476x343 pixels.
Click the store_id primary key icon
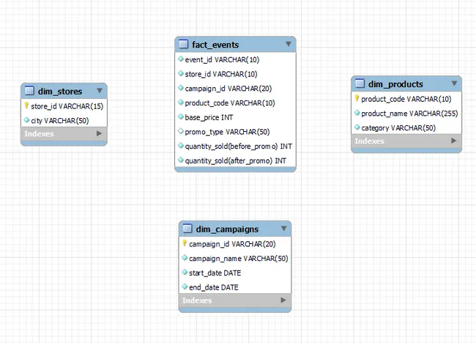coord(26,106)
